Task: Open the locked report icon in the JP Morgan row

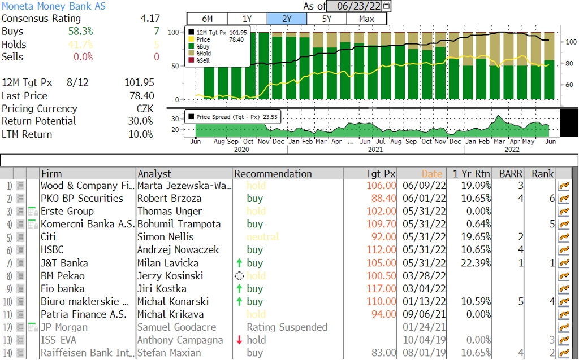Action: [x=33, y=327]
